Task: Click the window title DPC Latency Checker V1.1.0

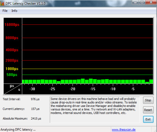Action: (25, 3)
